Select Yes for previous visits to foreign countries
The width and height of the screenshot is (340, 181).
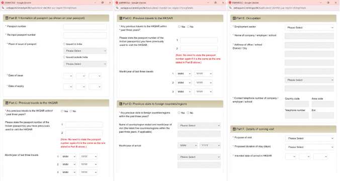tap(179, 113)
